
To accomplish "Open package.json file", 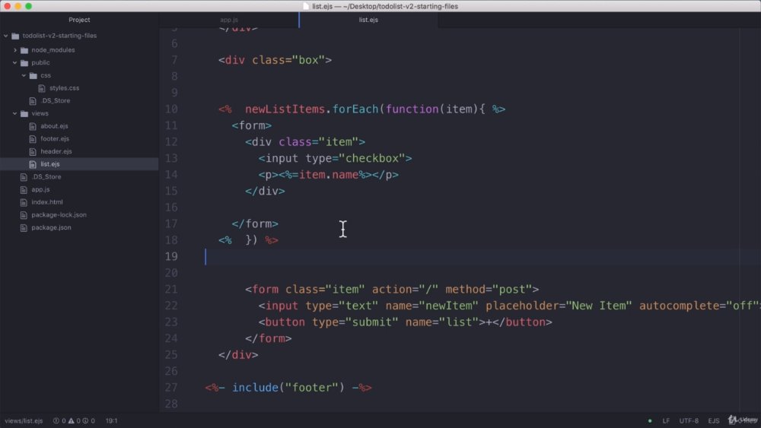I will [51, 227].
